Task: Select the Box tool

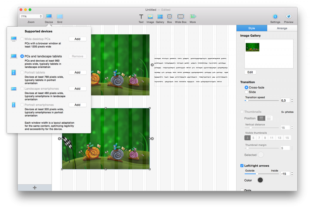Action: tap(169, 17)
